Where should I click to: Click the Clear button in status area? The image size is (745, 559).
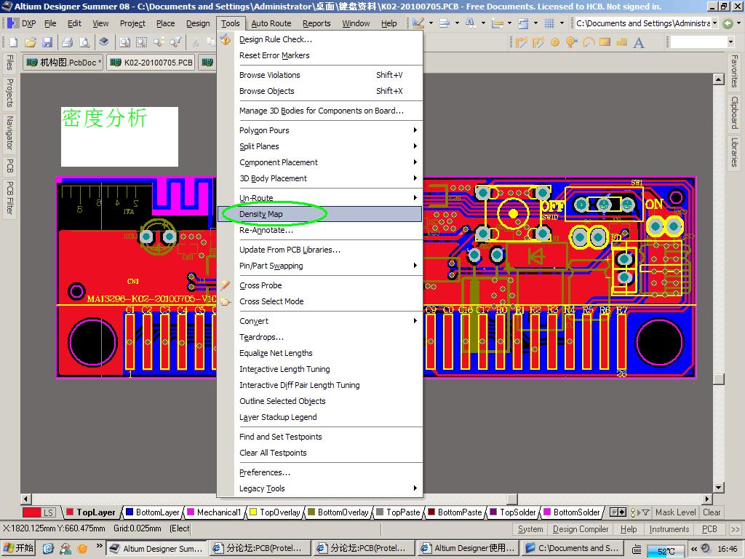click(712, 512)
